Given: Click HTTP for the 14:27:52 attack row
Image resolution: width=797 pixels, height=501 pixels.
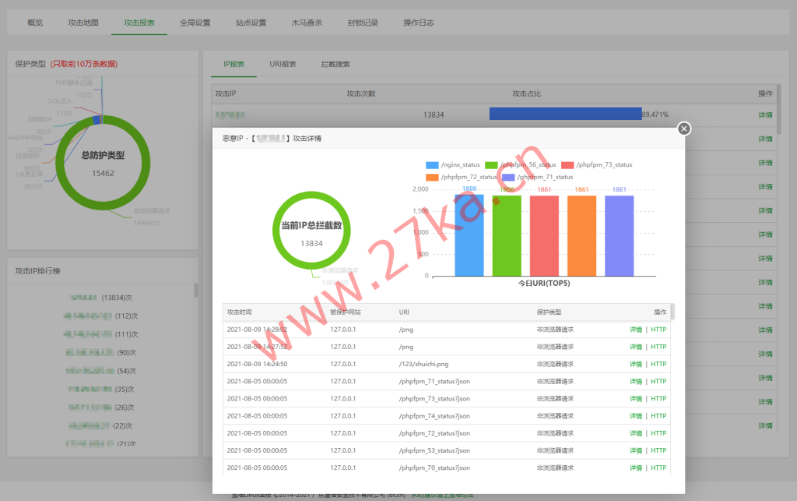Looking at the screenshot, I should click(x=658, y=347).
